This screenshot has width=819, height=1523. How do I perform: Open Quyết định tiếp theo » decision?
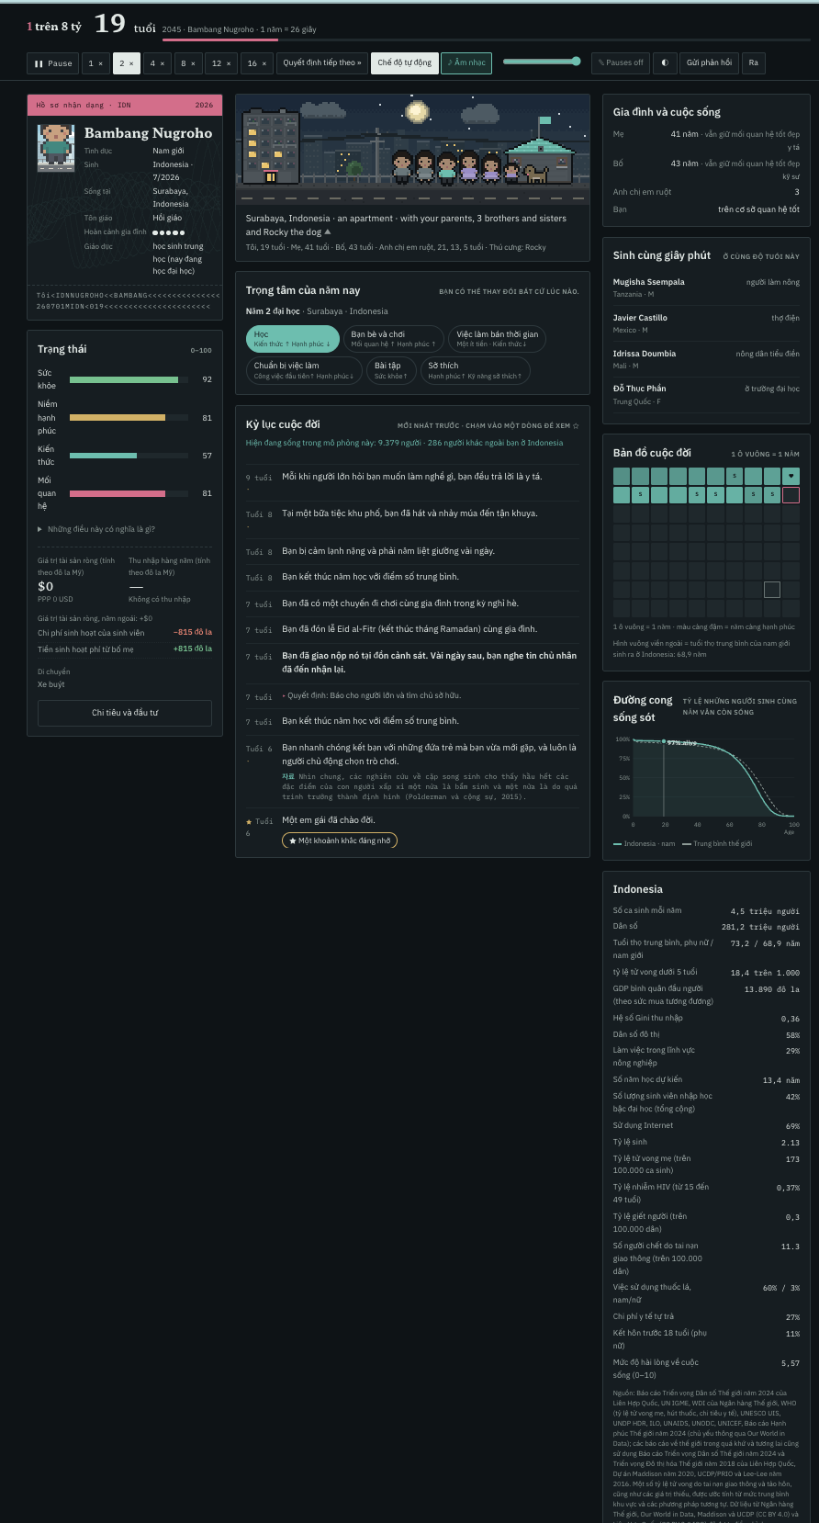pos(321,63)
